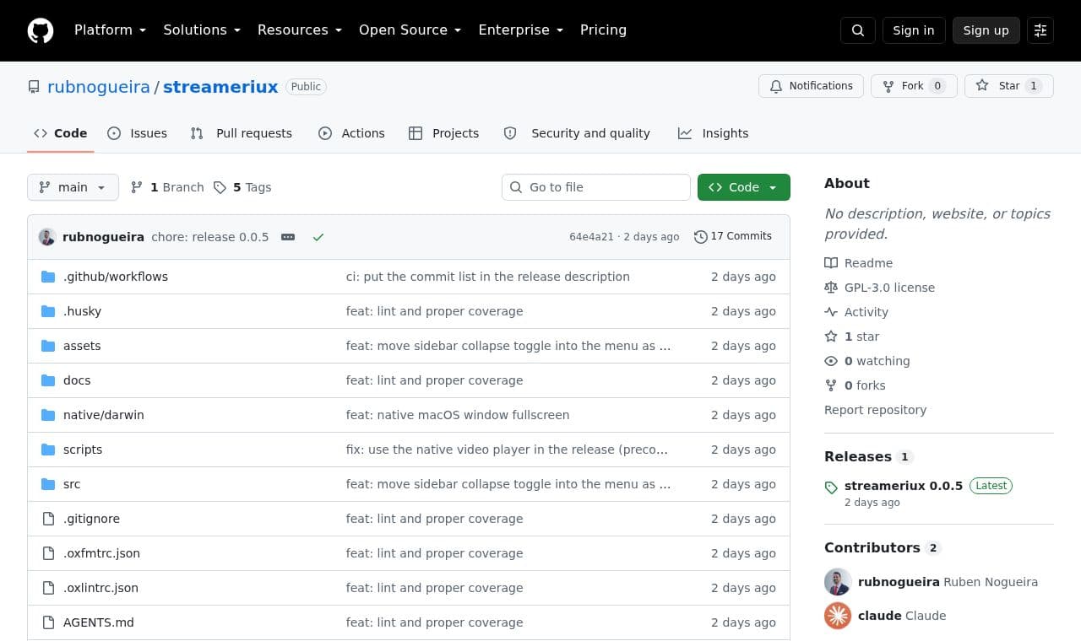Click the release tag icon for streameriux 0.0.5
Image resolution: width=1081 pixels, height=641 pixels.
click(x=831, y=487)
